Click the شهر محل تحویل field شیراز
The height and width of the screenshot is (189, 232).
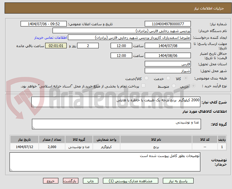click(168, 71)
